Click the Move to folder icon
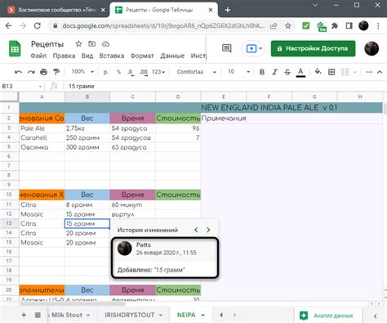 (92, 44)
